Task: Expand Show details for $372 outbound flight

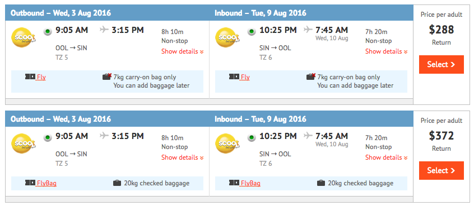Action: pos(182,157)
